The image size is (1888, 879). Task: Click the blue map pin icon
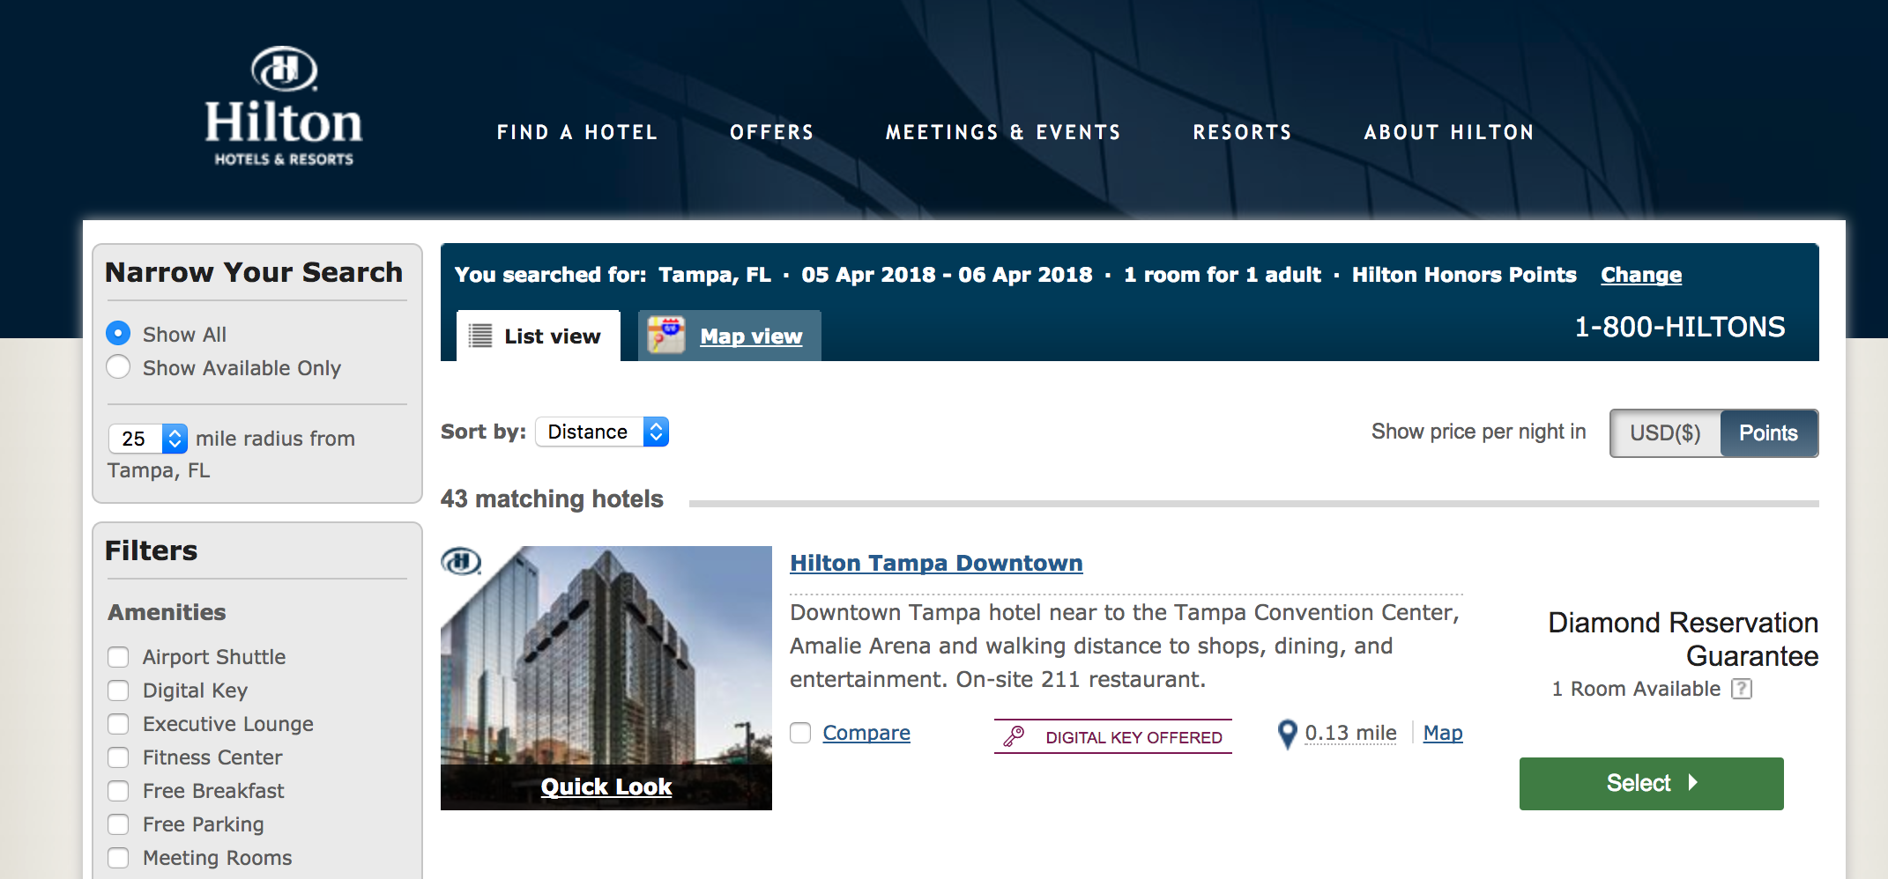coord(1287,734)
